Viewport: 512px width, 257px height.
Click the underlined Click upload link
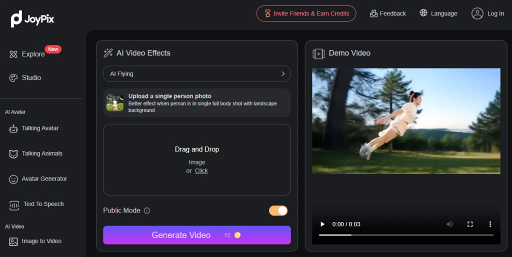click(x=201, y=171)
